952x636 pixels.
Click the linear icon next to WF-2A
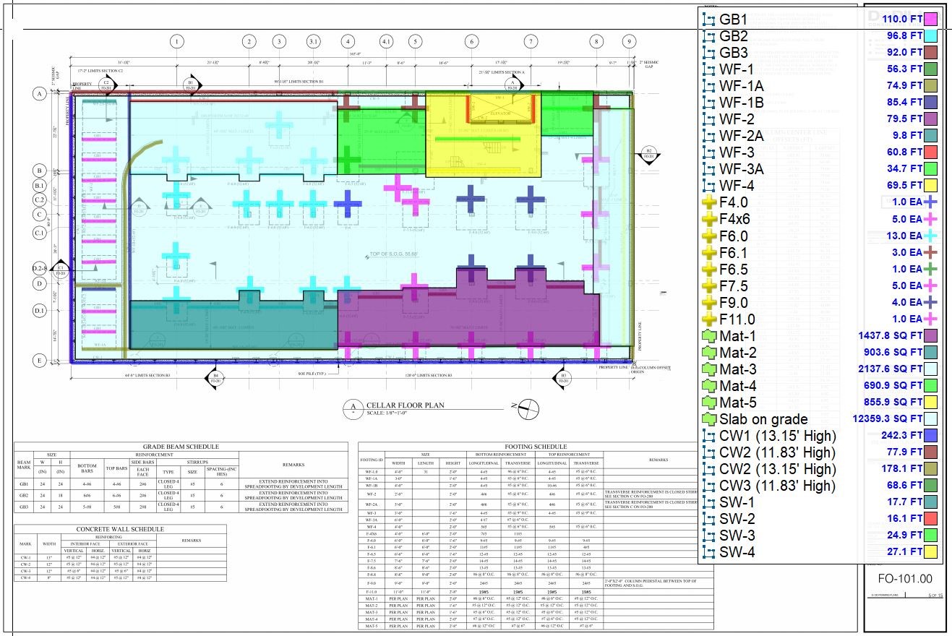(x=708, y=135)
